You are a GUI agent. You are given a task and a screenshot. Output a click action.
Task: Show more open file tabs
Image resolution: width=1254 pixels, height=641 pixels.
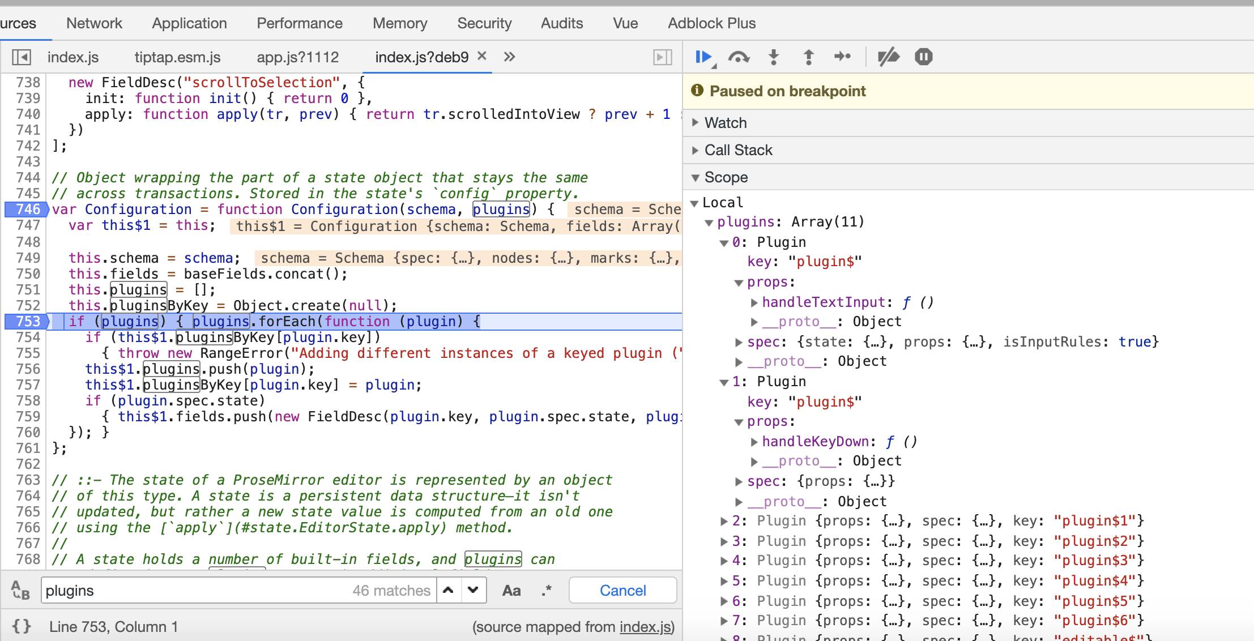tap(509, 57)
